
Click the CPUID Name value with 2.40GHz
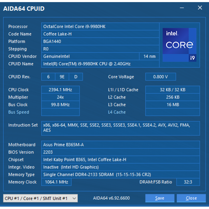pos(100,64)
